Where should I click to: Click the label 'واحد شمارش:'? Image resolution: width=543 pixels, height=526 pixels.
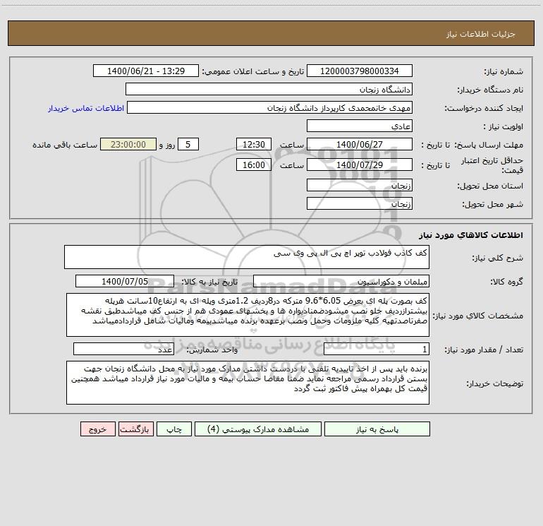coord(212,350)
